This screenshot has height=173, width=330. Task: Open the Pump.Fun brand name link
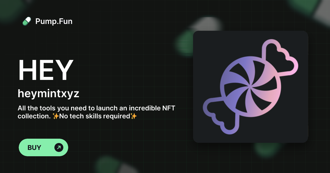[54, 21]
